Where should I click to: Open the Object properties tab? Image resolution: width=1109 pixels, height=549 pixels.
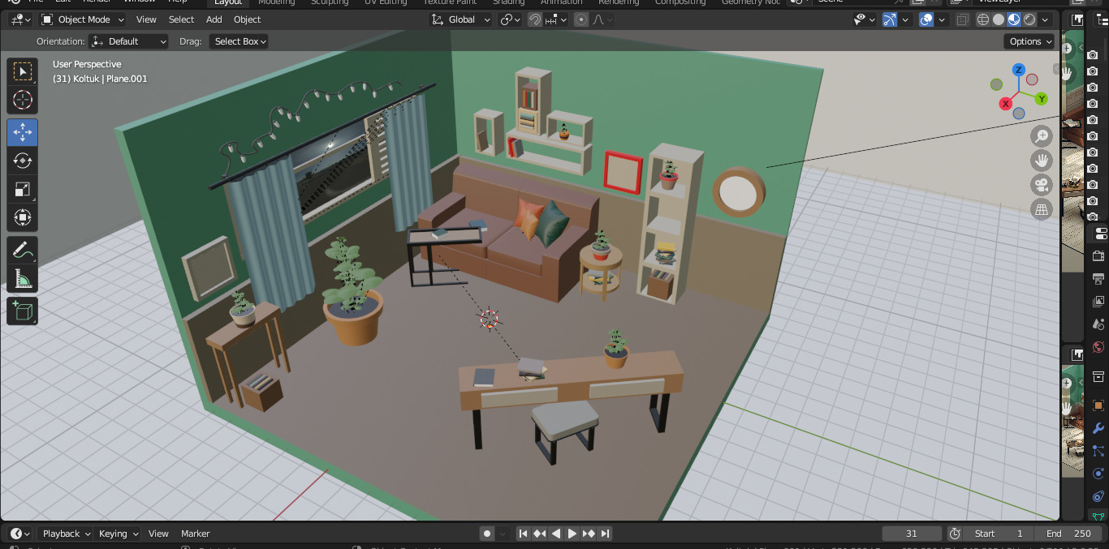pos(1099,405)
